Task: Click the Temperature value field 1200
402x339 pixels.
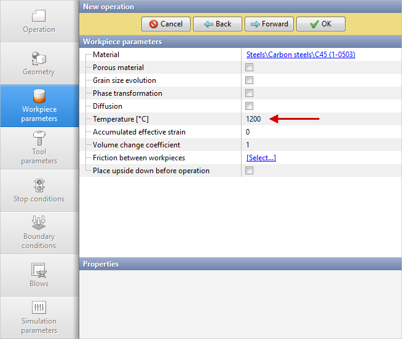Action: (x=253, y=119)
